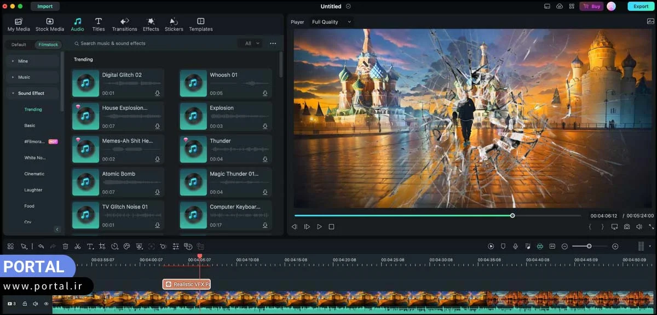Image resolution: width=657 pixels, height=315 pixels.
Task: Collapse the Sound Effect category
Action: 32,93
